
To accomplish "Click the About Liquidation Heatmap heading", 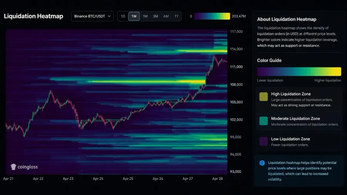I will tap(286, 19).
